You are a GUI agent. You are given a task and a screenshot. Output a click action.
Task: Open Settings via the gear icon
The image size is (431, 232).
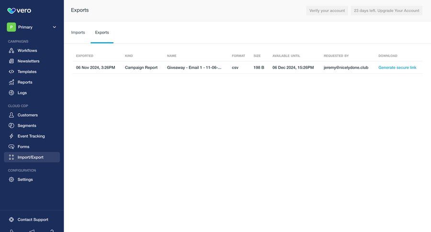tap(11, 179)
